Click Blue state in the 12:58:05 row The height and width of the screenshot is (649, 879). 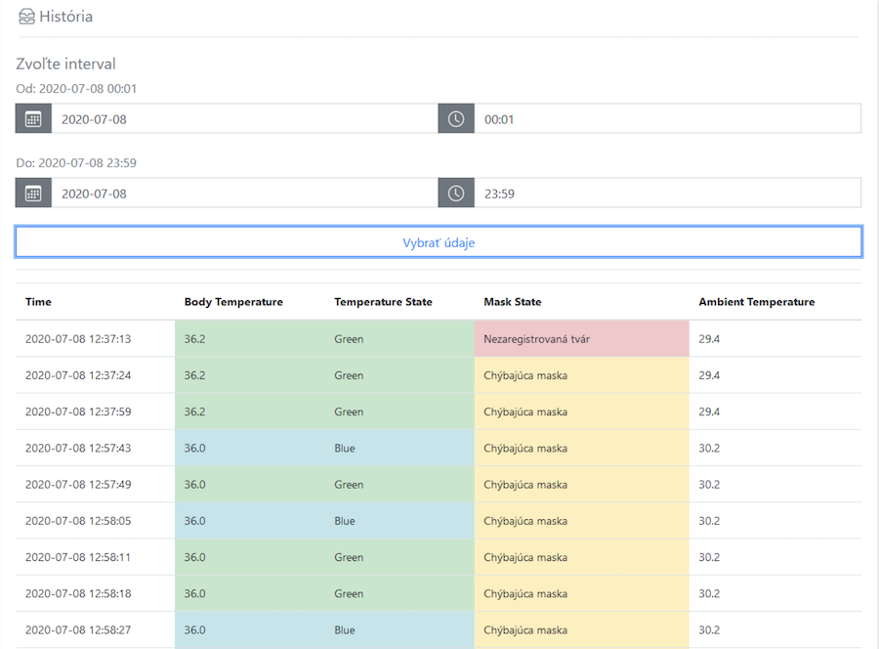[x=344, y=521]
